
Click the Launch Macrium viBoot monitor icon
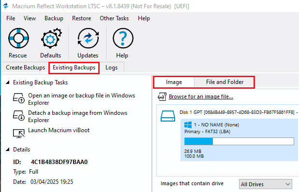click(19, 133)
